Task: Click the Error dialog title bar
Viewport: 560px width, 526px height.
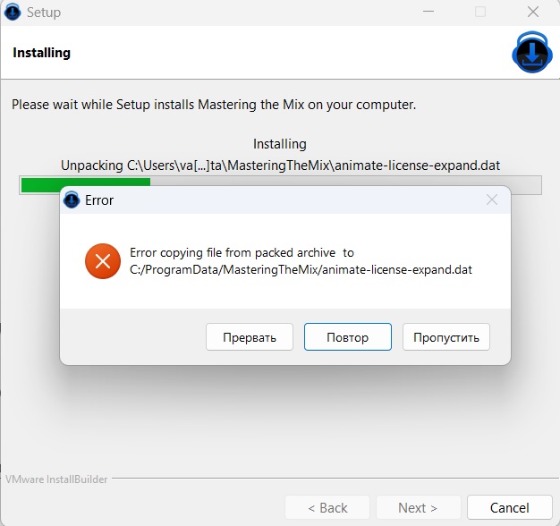Action: [268, 200]
